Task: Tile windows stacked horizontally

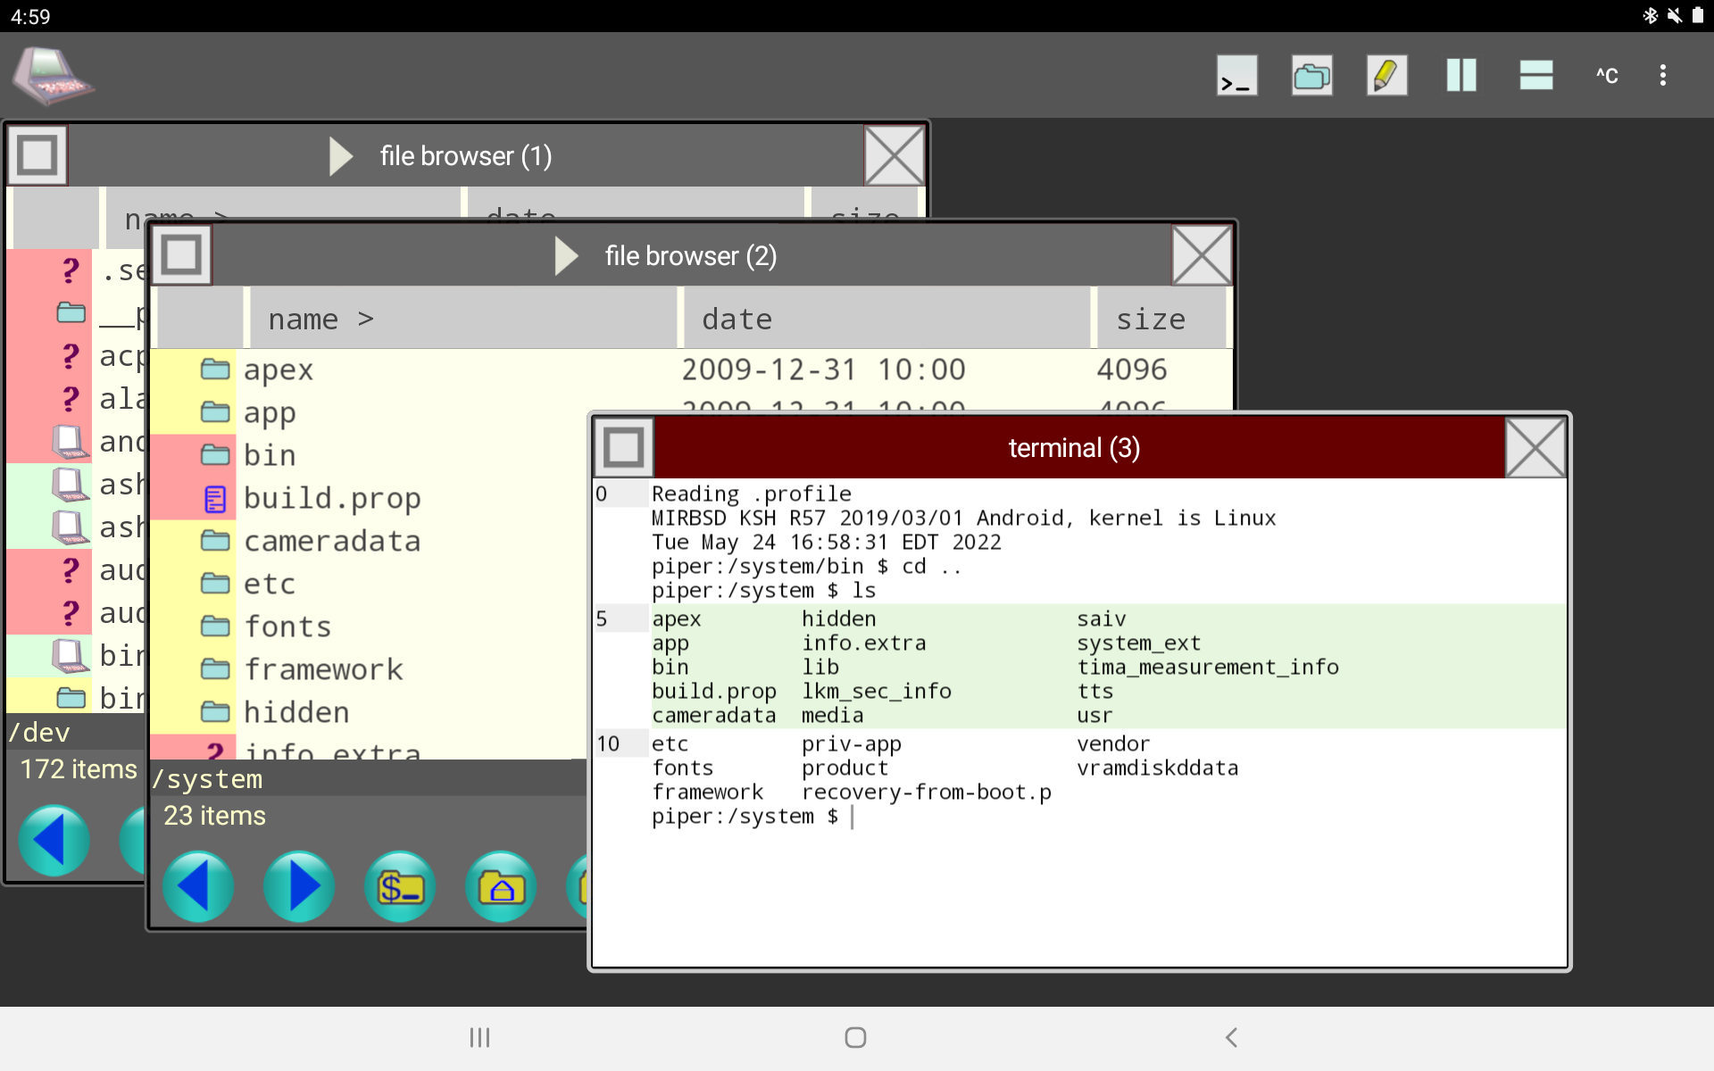Action: [1535, 75]
